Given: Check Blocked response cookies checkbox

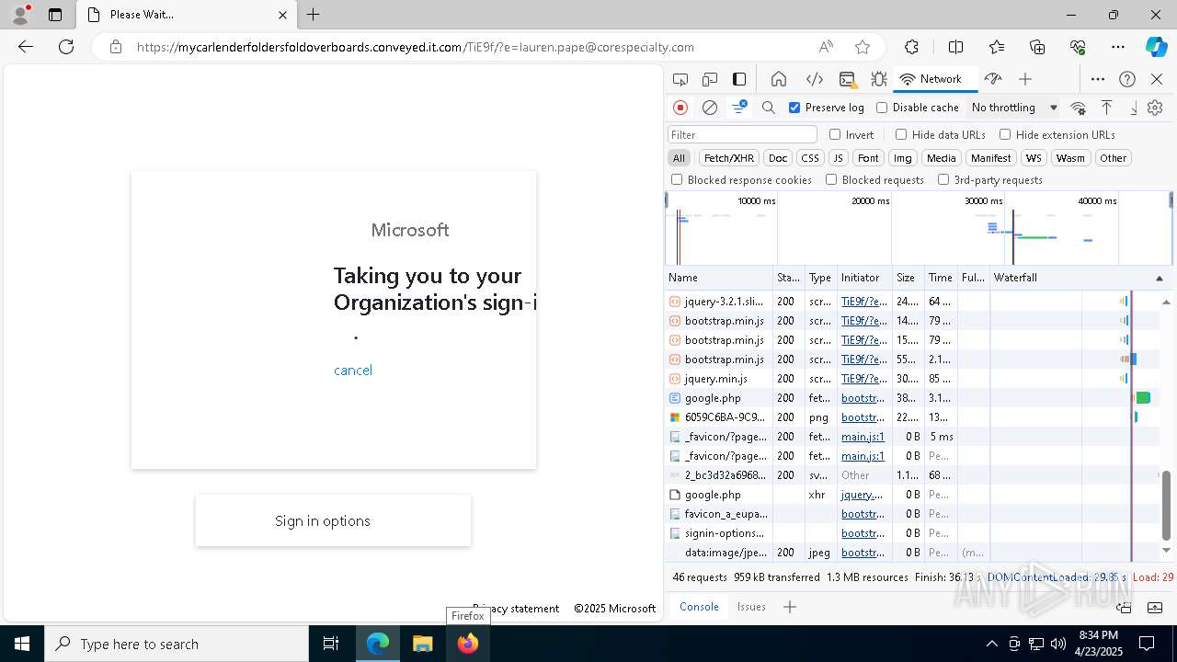Looking at the screenshot, I should [x=677, y=179].
